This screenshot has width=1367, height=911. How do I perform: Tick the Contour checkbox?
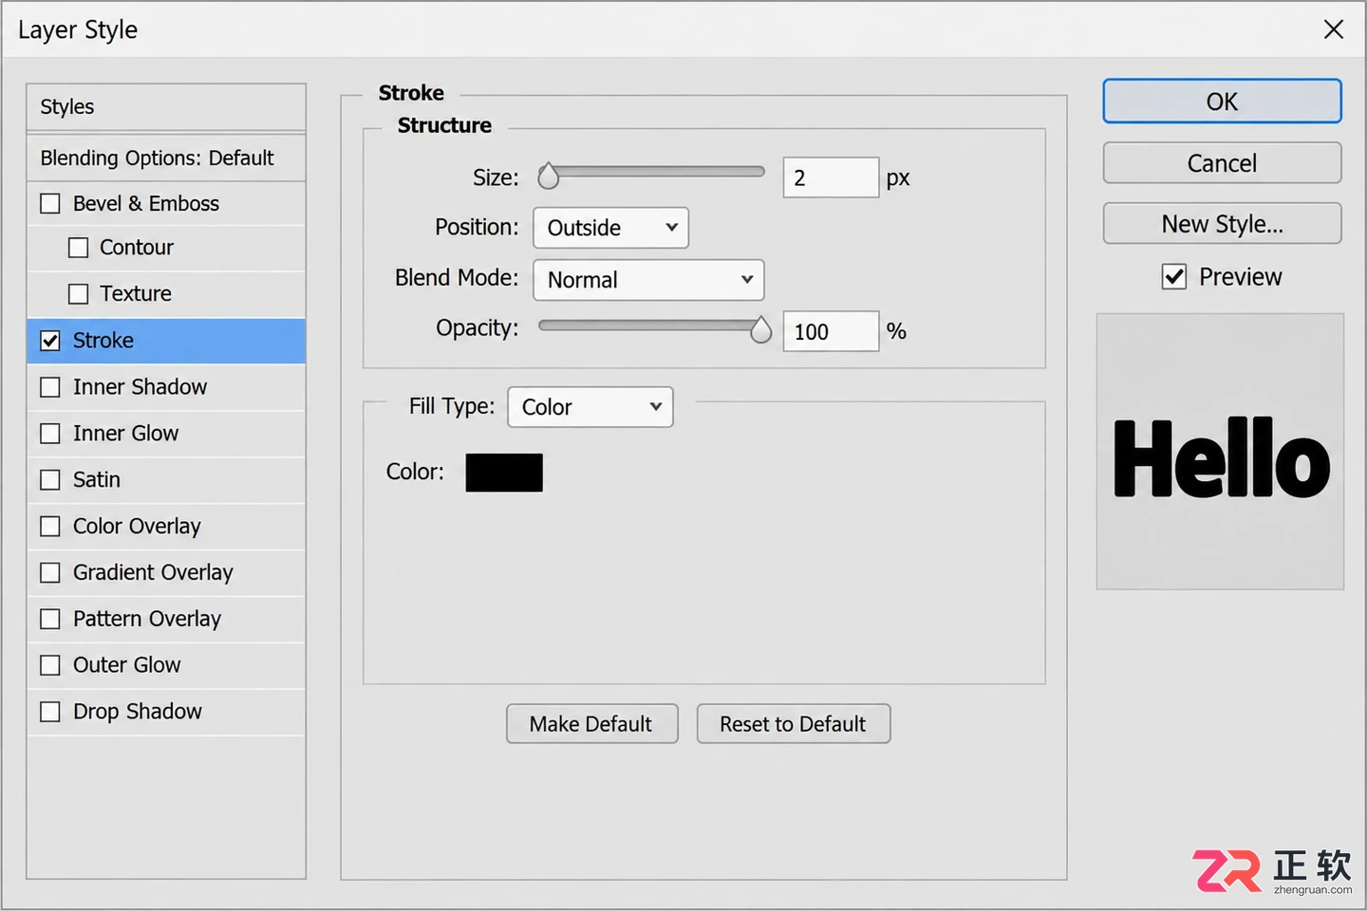coord(79,248)
